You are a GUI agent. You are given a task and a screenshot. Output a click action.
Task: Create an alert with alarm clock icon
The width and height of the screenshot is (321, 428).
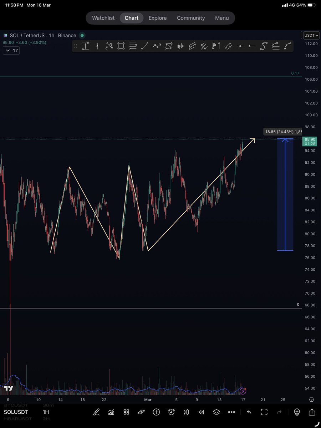(x=171, y=412)
